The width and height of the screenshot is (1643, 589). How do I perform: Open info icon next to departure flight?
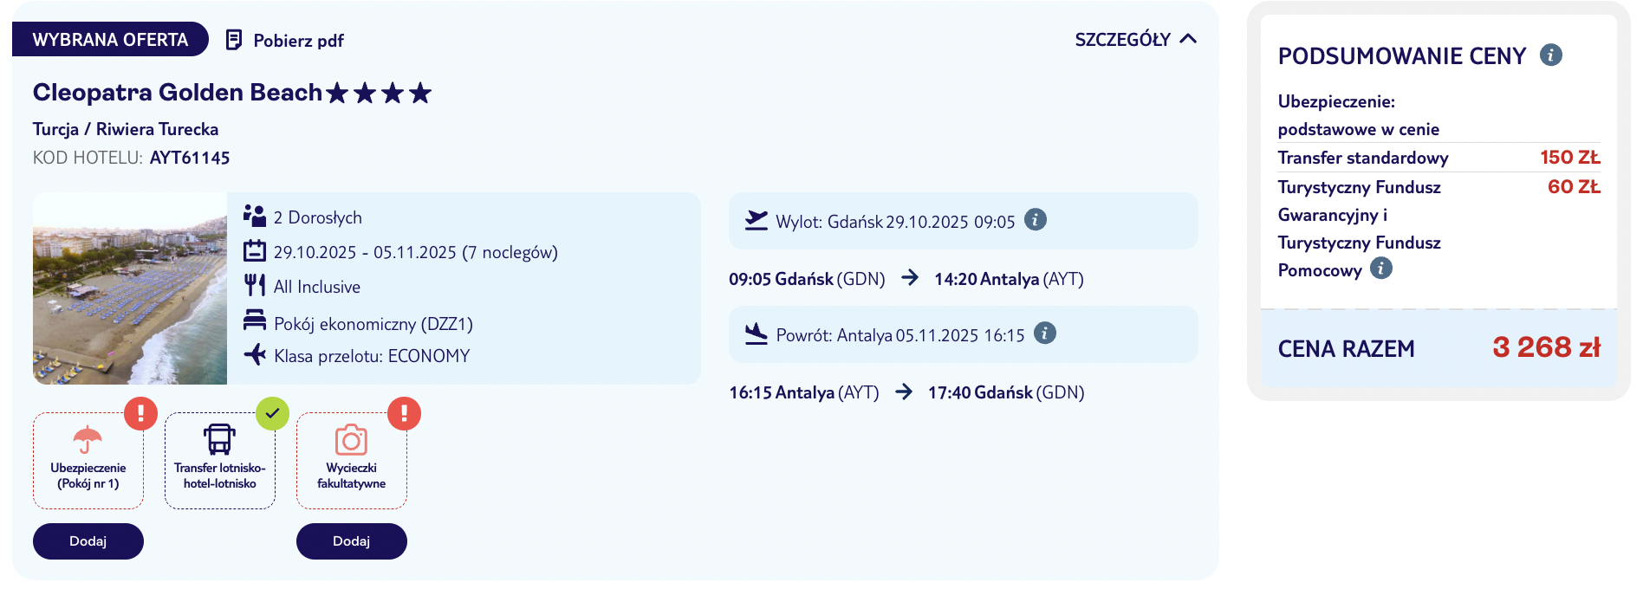(x=1035, y=220)
